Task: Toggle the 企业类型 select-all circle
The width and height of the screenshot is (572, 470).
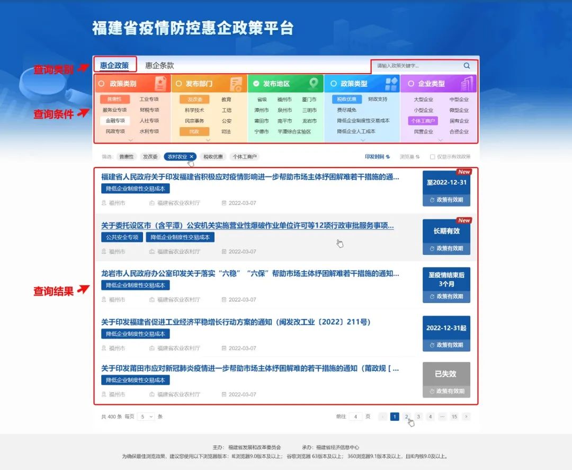Action: pyautogui.click(x=410, y=84)
